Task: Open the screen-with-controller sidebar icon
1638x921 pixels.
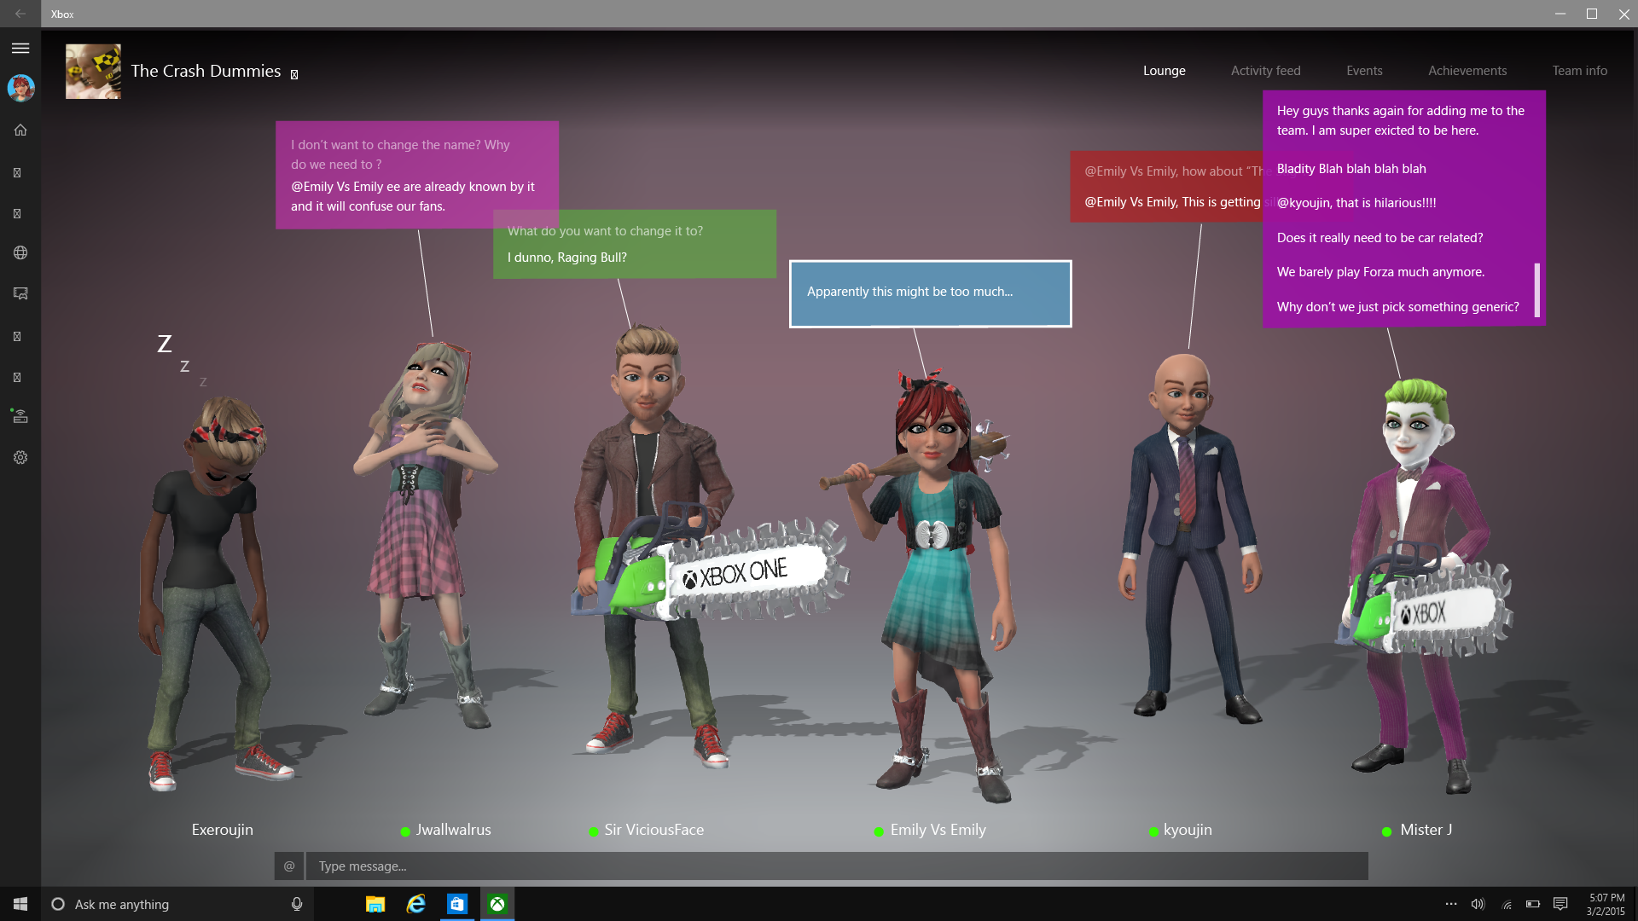Action: (x=20, y=293)
